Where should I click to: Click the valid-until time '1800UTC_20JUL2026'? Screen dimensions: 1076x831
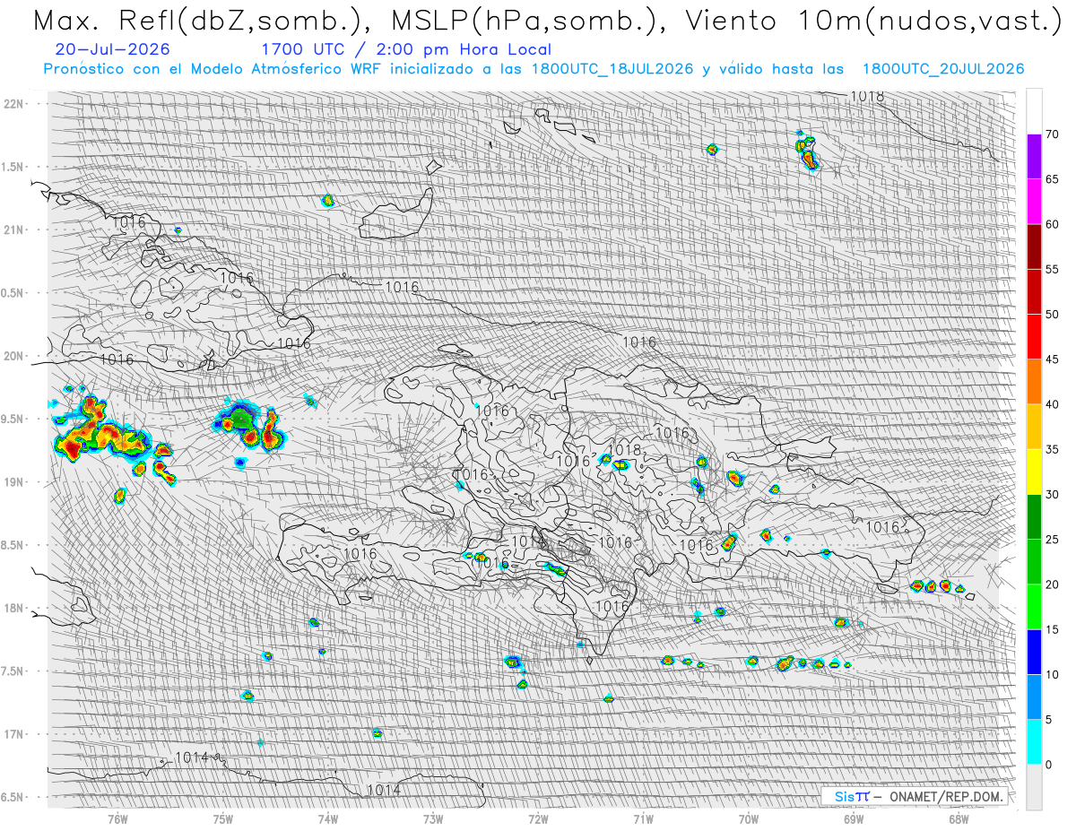click(x=943, y=69)
